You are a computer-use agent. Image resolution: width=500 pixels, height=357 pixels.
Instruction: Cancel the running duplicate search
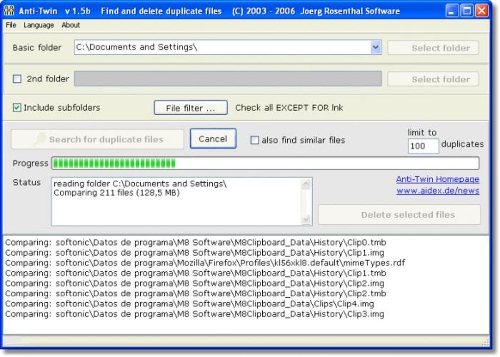[x=213, y=139]
